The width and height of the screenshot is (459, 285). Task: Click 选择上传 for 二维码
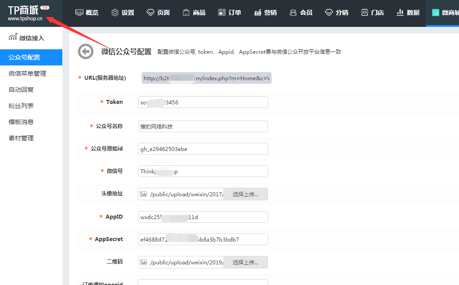point(245,262)
